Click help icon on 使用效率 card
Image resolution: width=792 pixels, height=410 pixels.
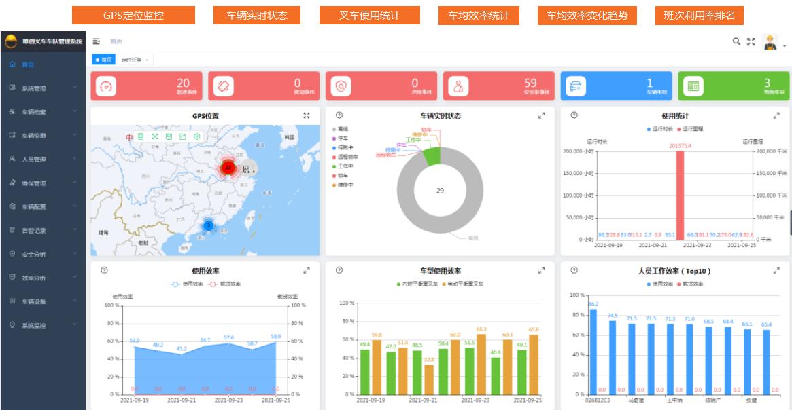tap(105, 270)
